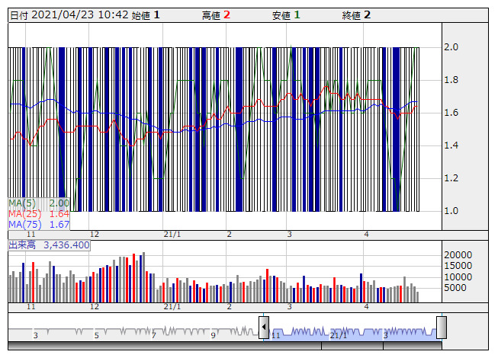The image size is (498, 358).
Task: Click the highlighted blue navigator range
Action: tap(352, 333)
